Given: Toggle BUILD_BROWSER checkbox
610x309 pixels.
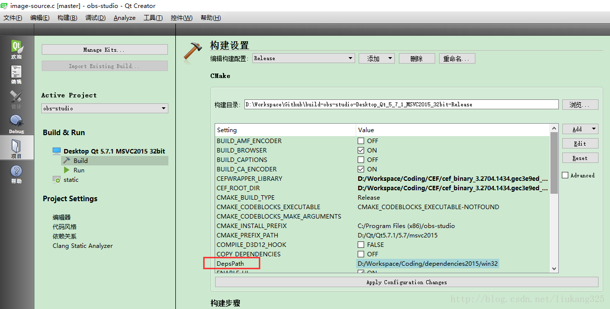Looking at the screenshot, I should (361, 151).
